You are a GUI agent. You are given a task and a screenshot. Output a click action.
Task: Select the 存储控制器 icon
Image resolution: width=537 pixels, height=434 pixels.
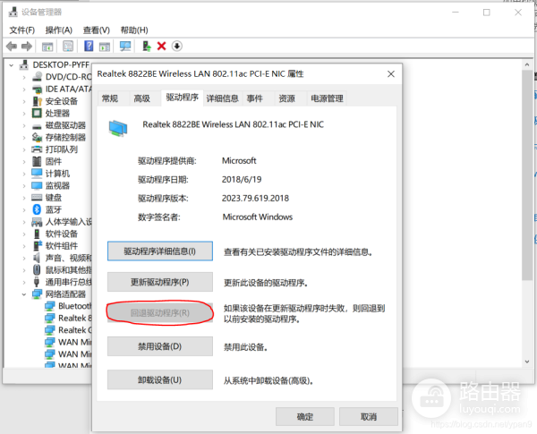[37, 138]
